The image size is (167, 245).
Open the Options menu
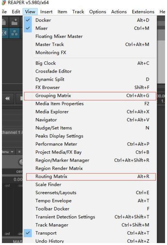98,12
